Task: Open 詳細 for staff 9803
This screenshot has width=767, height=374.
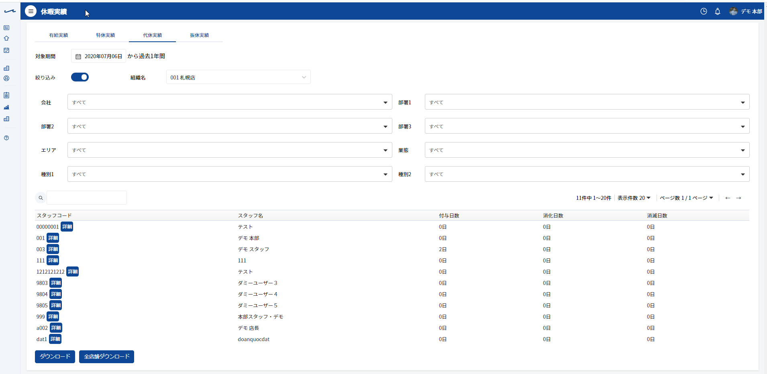Action: 56,283
